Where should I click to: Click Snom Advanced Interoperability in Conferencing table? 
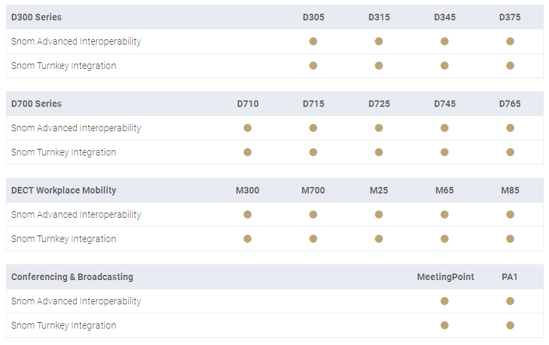coord(76,302)
